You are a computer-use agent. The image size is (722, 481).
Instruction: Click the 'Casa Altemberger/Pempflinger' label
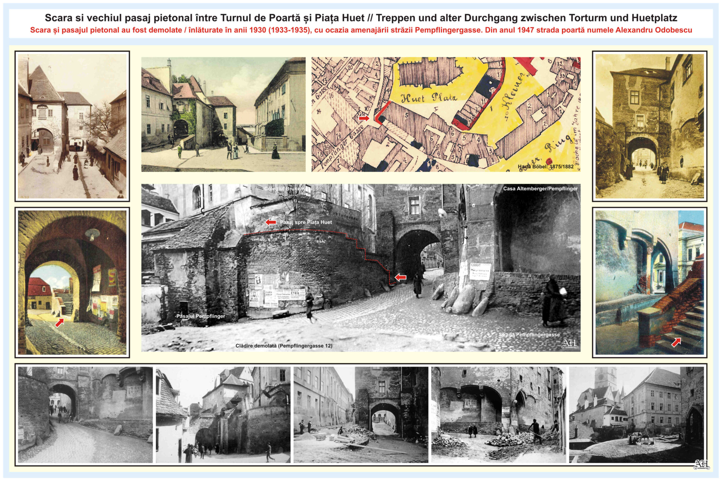pos(540,189)
